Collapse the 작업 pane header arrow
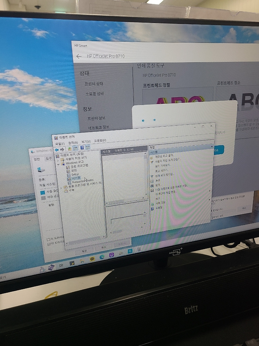259x346 pixels. tap(212, 146)
